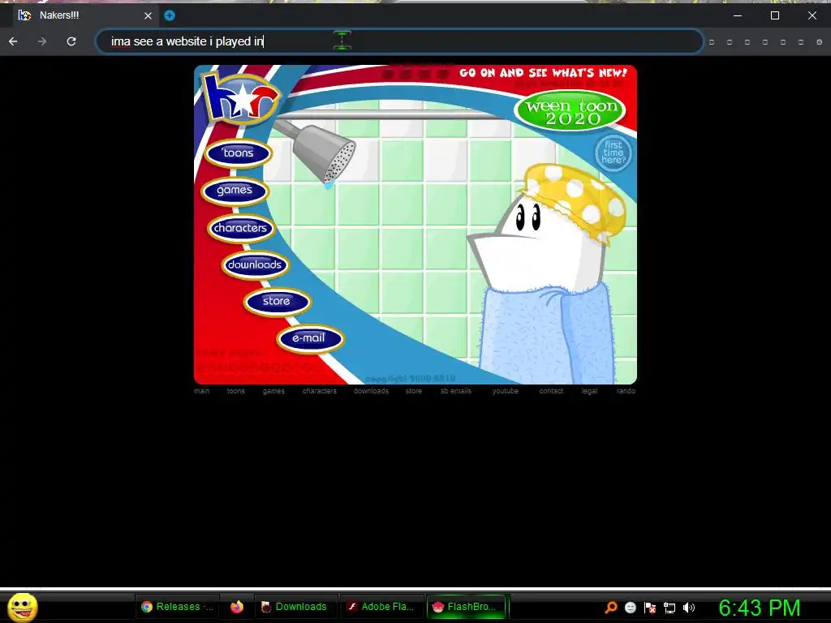
Task: Open the games oval menu button
Action: (235, 191)
